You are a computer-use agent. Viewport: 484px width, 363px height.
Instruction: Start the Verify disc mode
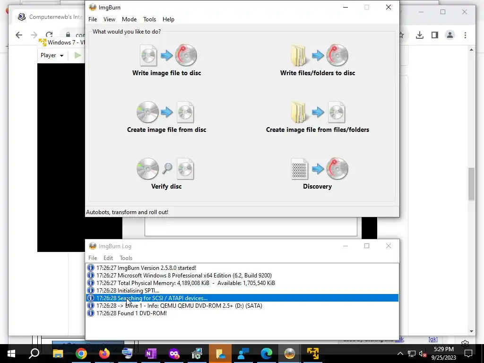[x=166, y=174]
